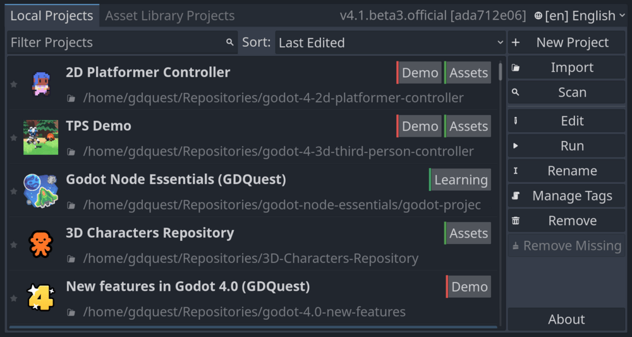Open folder icon for TPS Demo path
This screenshot has height=337, width=632.
(71, 152)
